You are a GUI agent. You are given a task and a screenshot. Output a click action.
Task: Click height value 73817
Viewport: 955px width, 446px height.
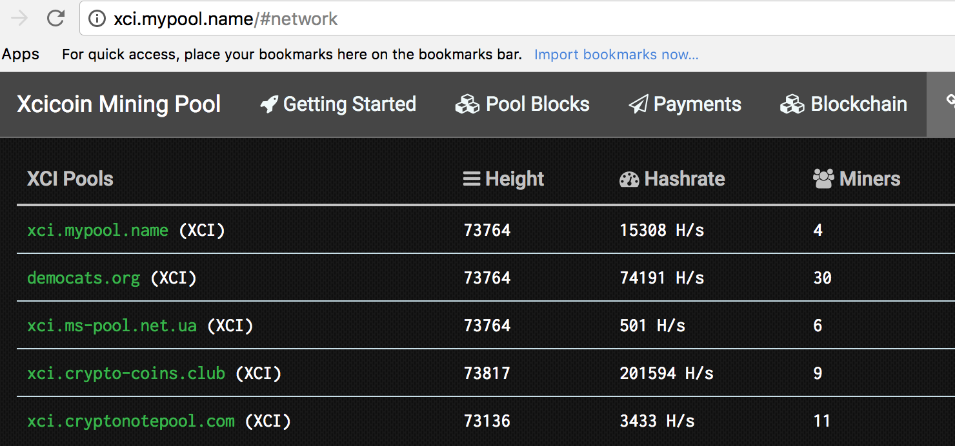pyautogui.click(x=487, y=373)
